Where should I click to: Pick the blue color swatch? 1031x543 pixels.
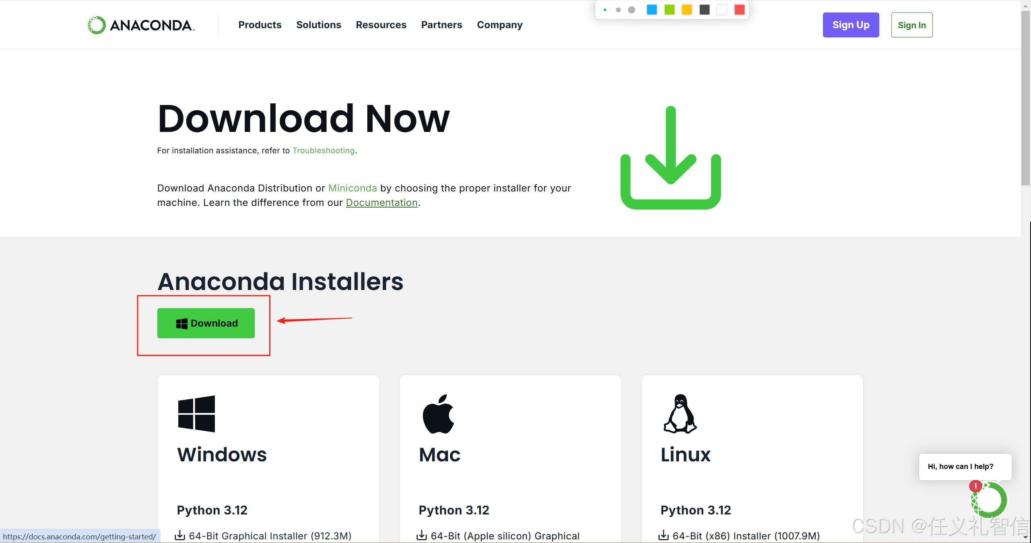coord(652,10)
